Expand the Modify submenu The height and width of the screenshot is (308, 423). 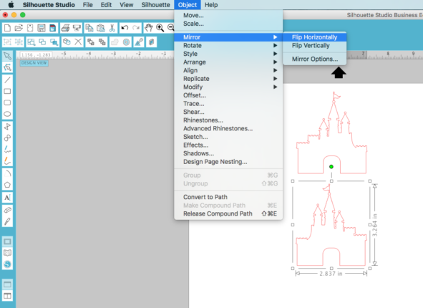coord(228,87)
